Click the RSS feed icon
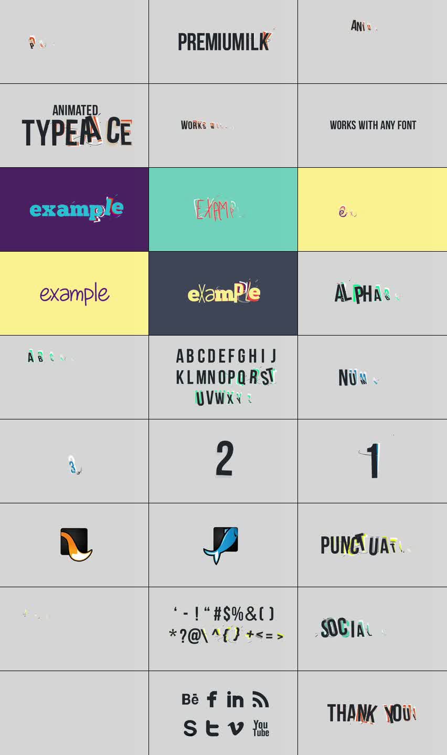The width and height of the screenshot is (447, 755). pos(260,699)
